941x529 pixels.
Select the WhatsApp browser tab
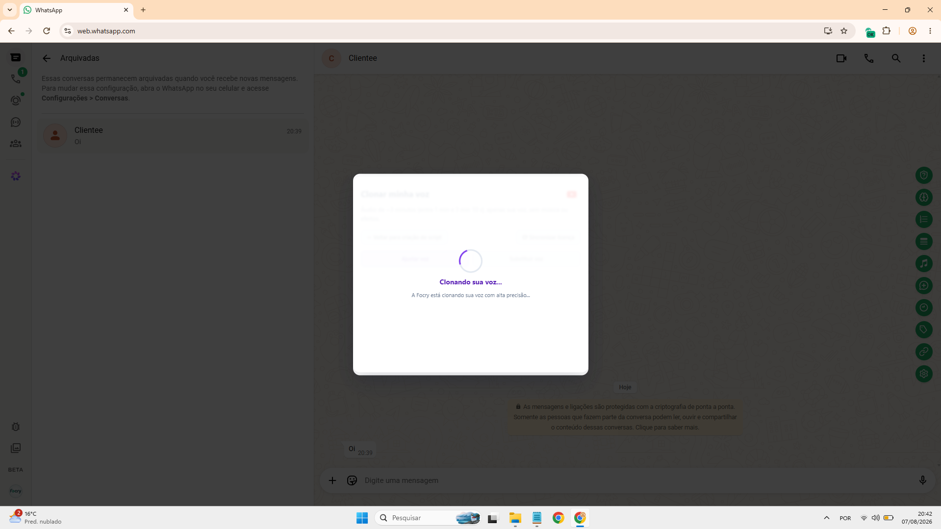(x=76, y=10)
